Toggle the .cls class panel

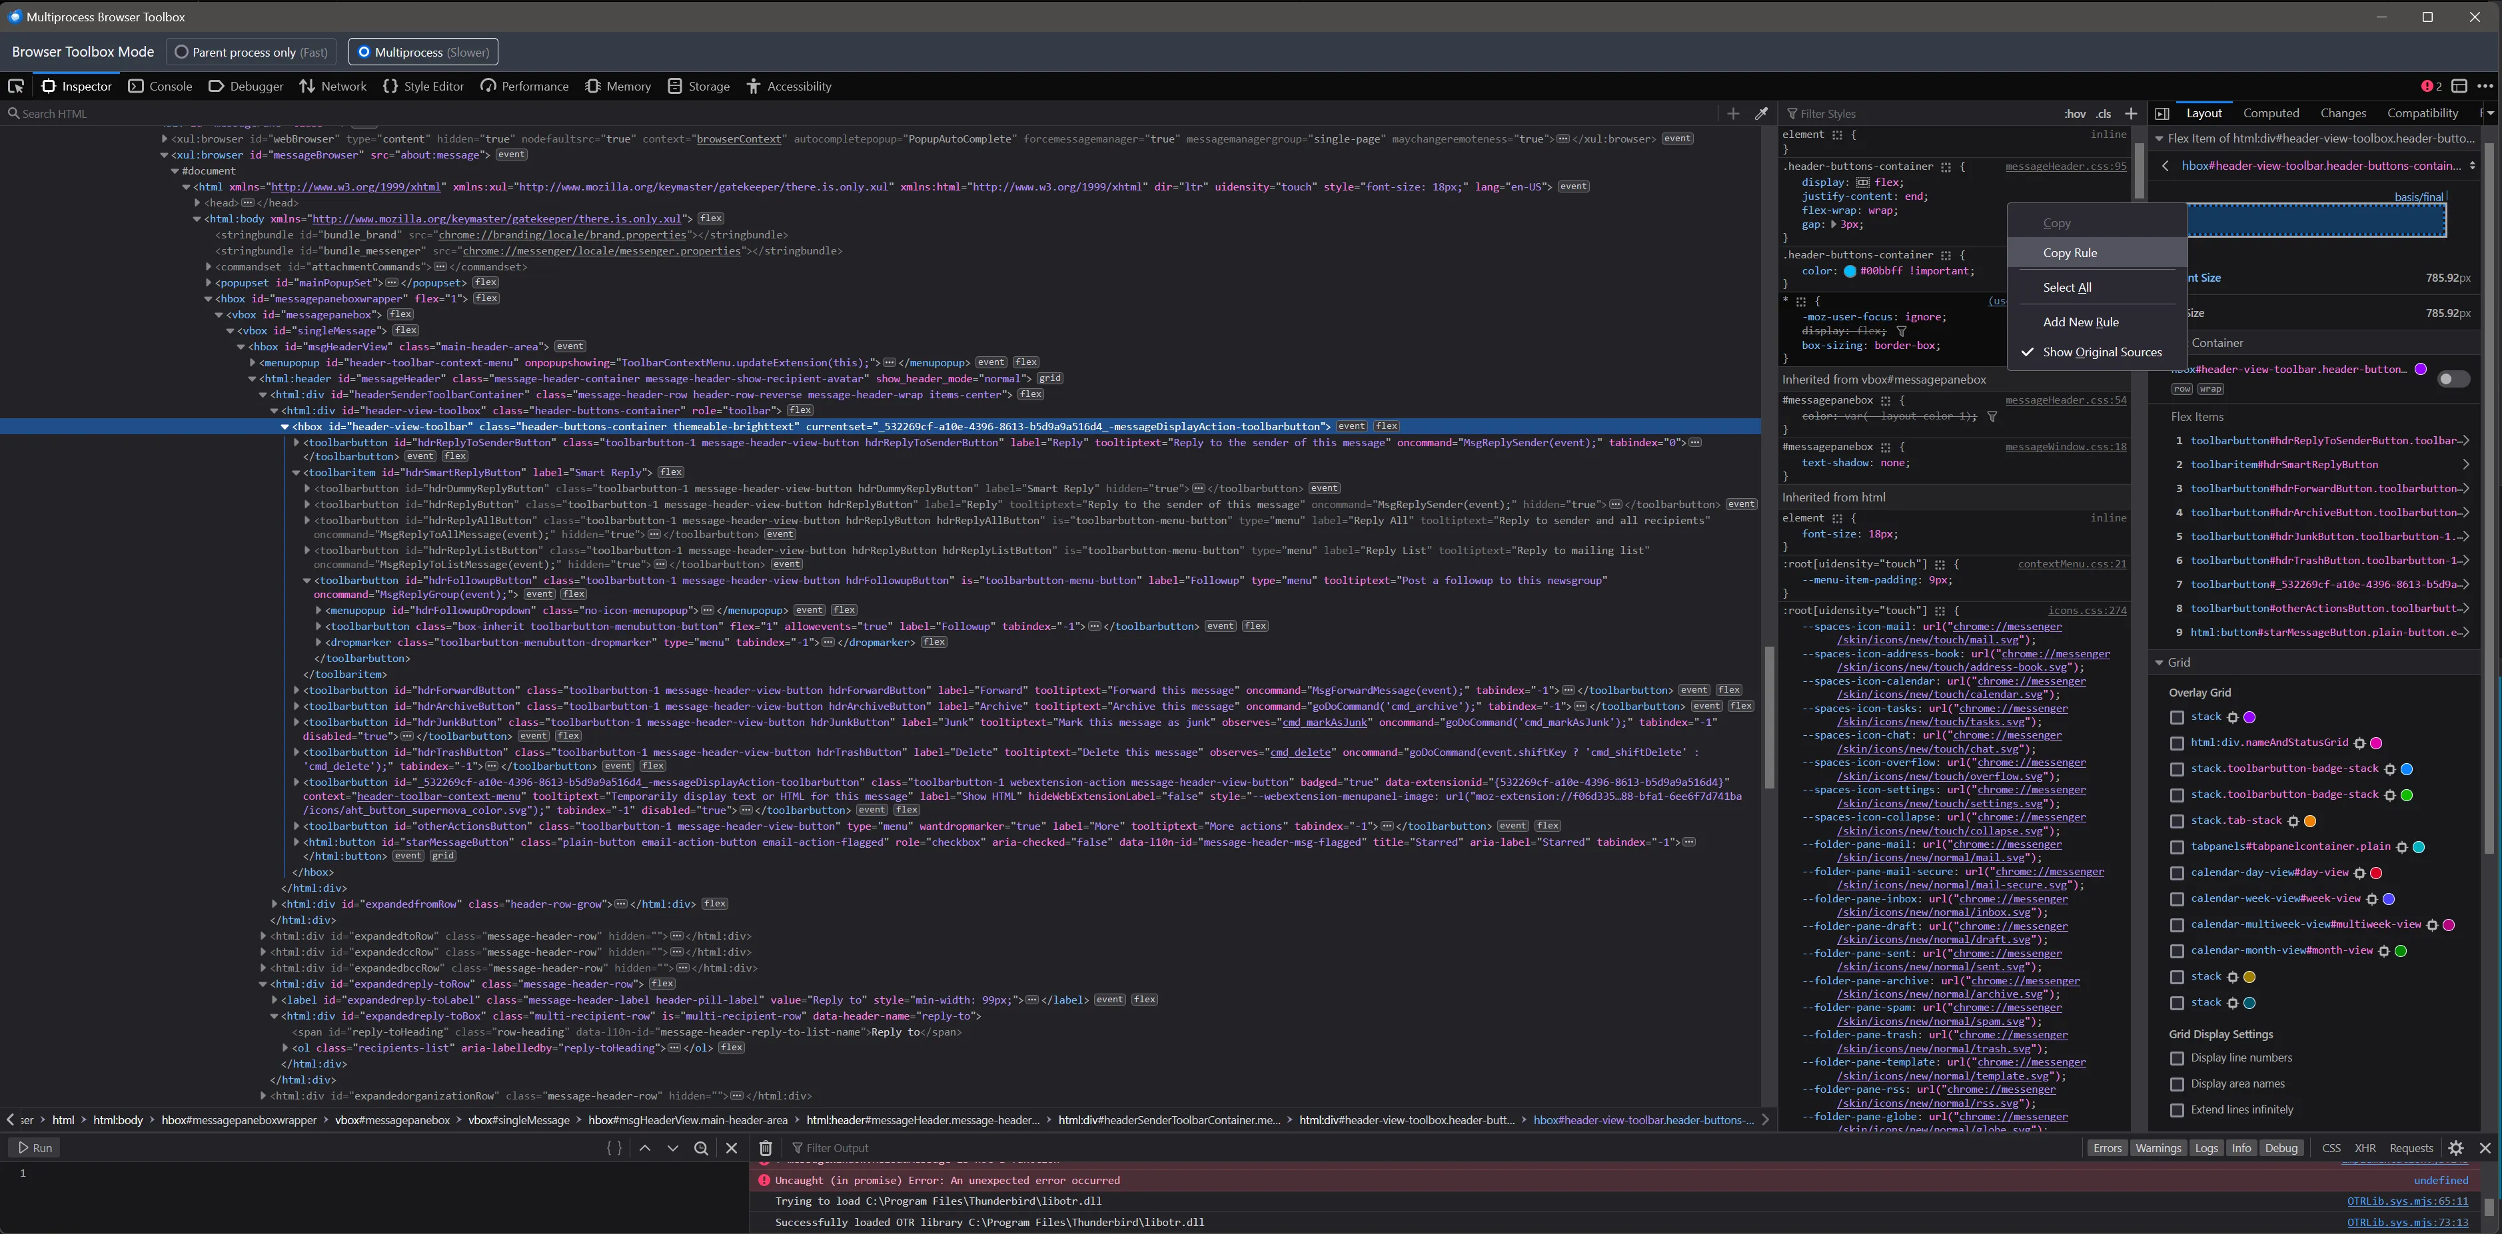pos(2104,114)
